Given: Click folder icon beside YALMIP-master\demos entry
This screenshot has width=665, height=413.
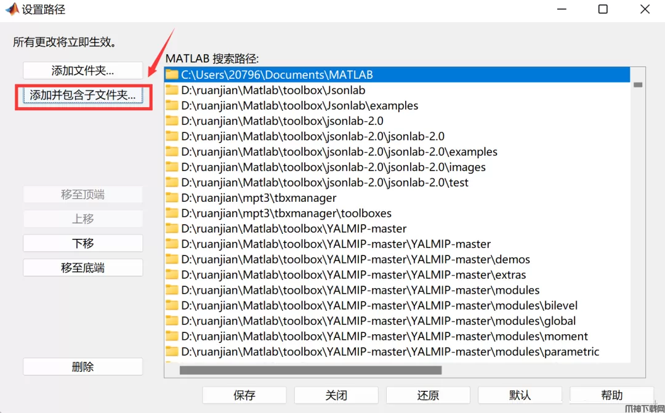Looking at the screenshot, I should [172, 260].
